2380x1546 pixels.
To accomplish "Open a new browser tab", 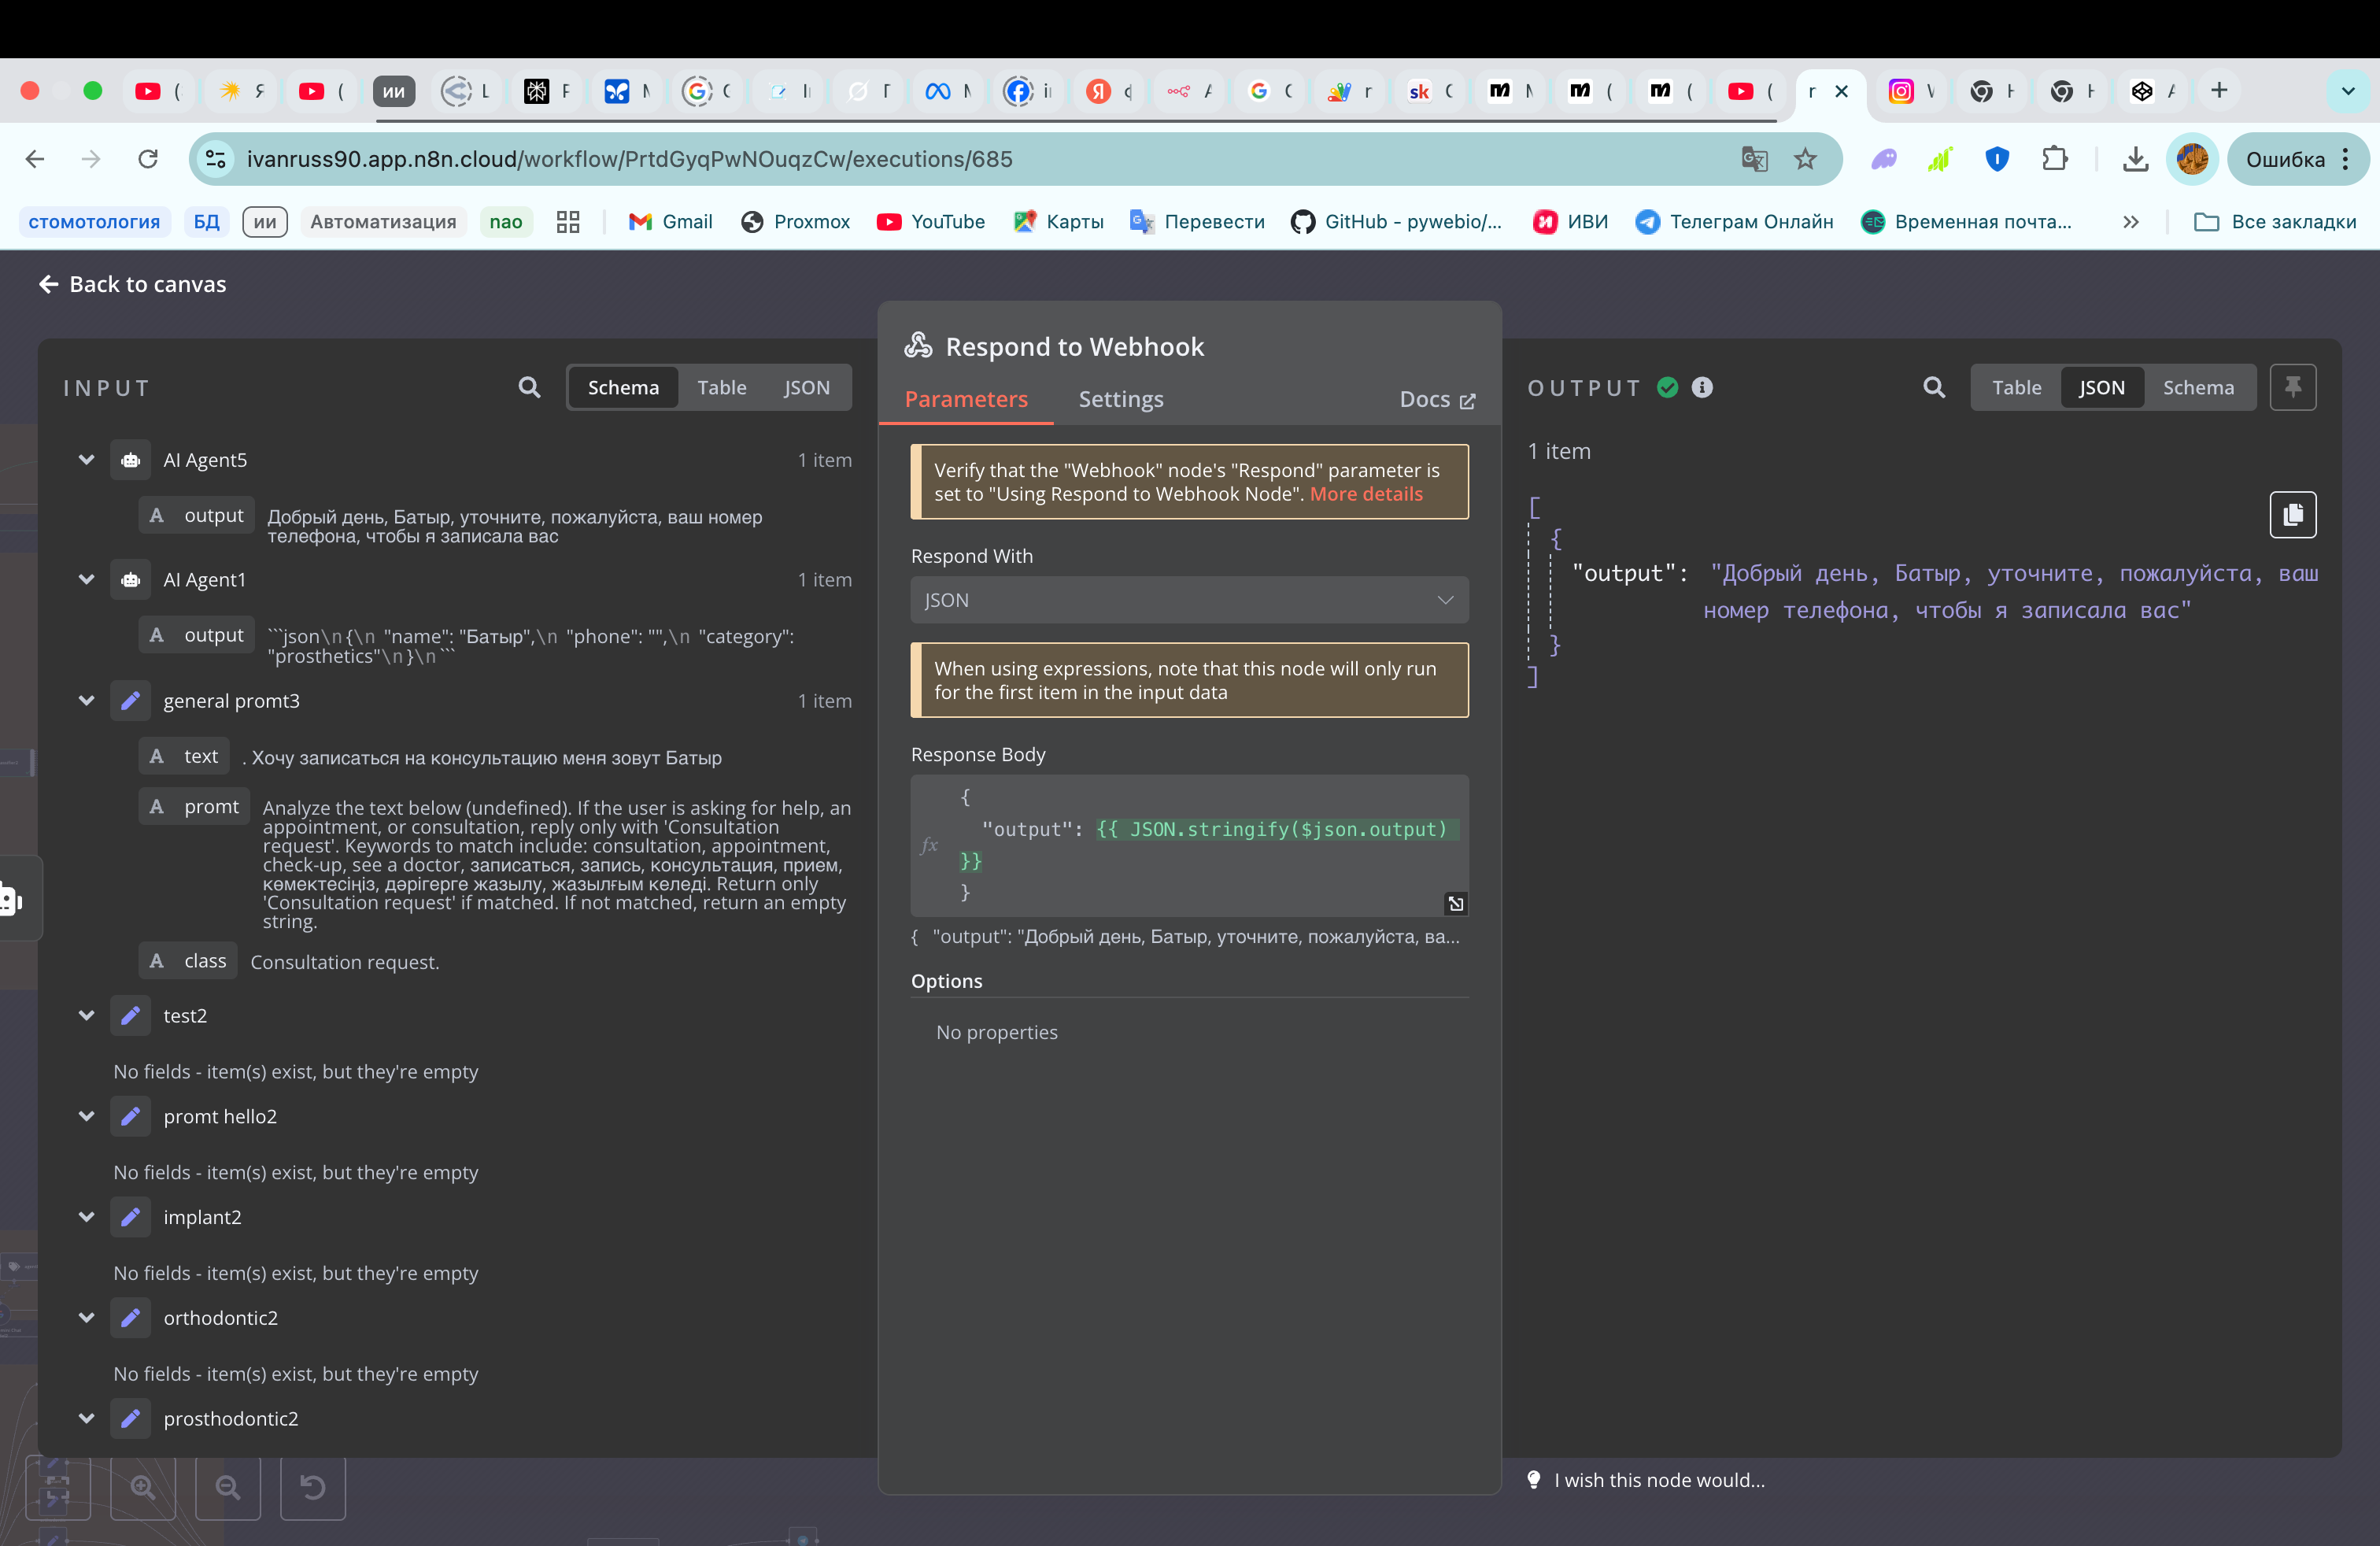I will tap(2219, 91).
